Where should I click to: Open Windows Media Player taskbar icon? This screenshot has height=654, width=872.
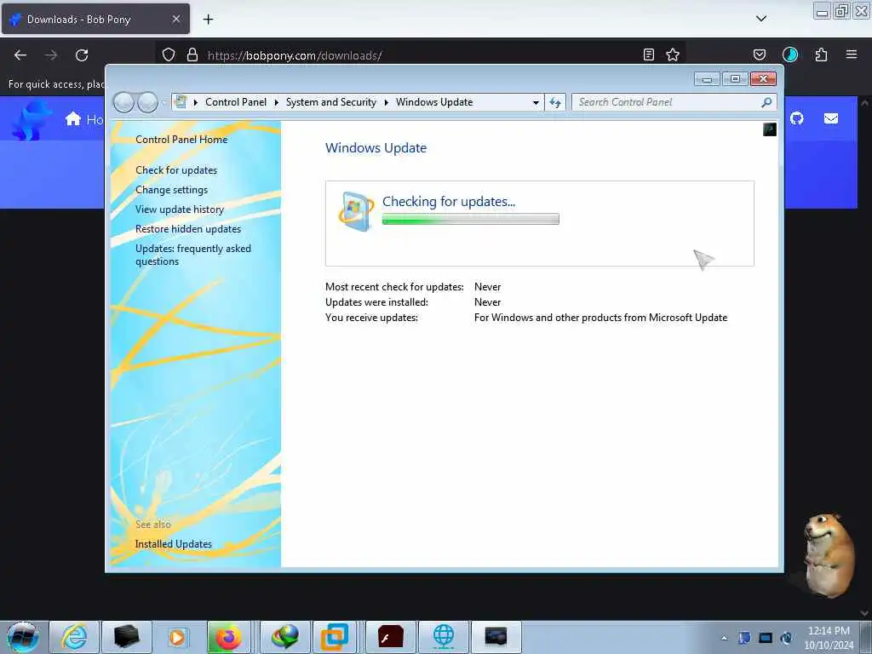[177, 637]
